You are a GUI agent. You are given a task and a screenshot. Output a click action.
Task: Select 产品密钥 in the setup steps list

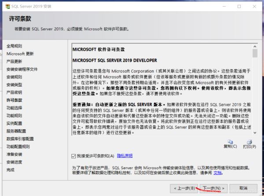click(x=14, y=92)
